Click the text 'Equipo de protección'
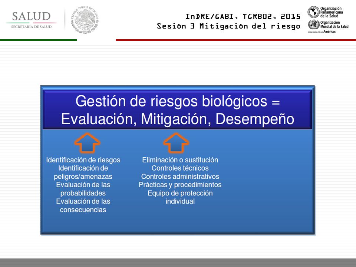The width and height of the screenshot is (356, 267). coord(180,193)
